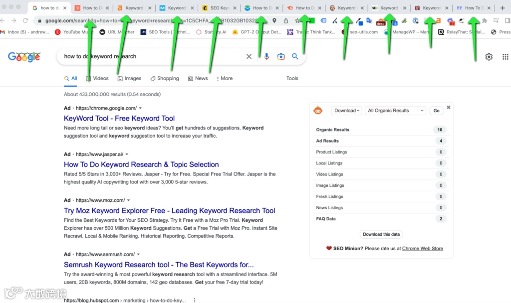Click the 'desc' extension icon
This screenshot has width=511, height=303.
point(381,22)
